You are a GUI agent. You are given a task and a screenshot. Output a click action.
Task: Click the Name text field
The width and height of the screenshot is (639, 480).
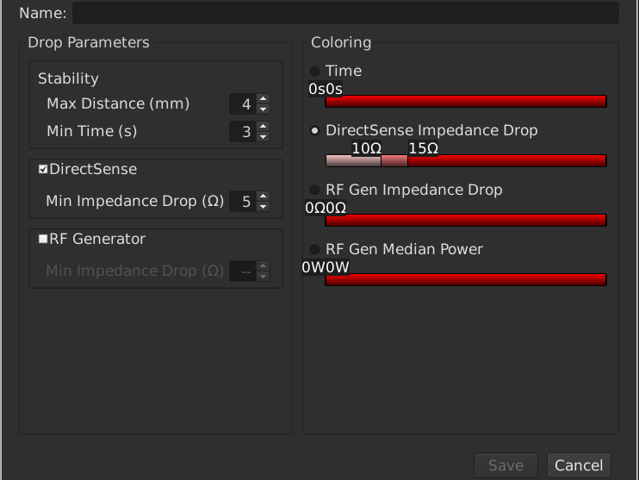pyautogui.click(x=344, y=13)
